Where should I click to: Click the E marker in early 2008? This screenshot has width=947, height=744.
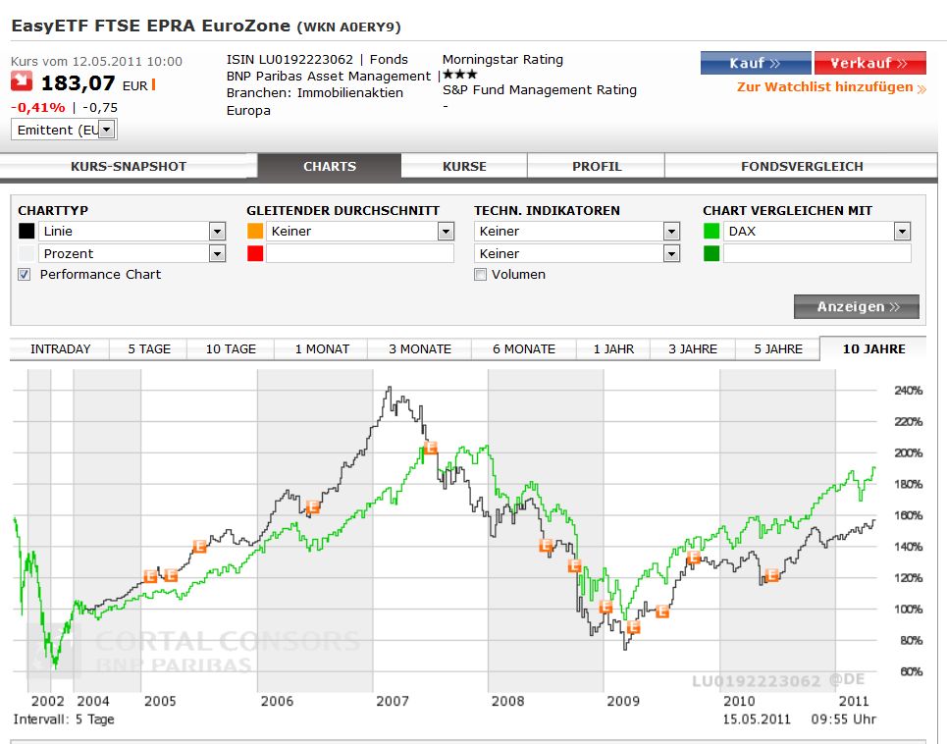pyautogui.click(x=546, y=546)
